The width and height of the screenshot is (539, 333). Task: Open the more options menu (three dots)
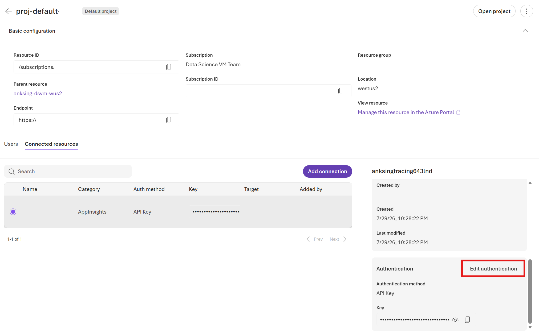(x=526, y=11)
